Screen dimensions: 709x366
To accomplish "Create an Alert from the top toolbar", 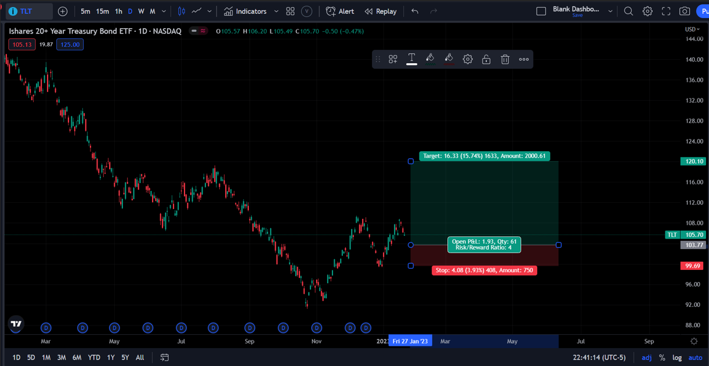I will [x=340, y=11].
